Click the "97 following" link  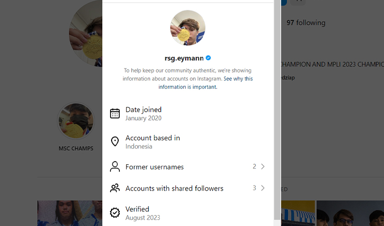pyautogui.click(x=306, y=23)
